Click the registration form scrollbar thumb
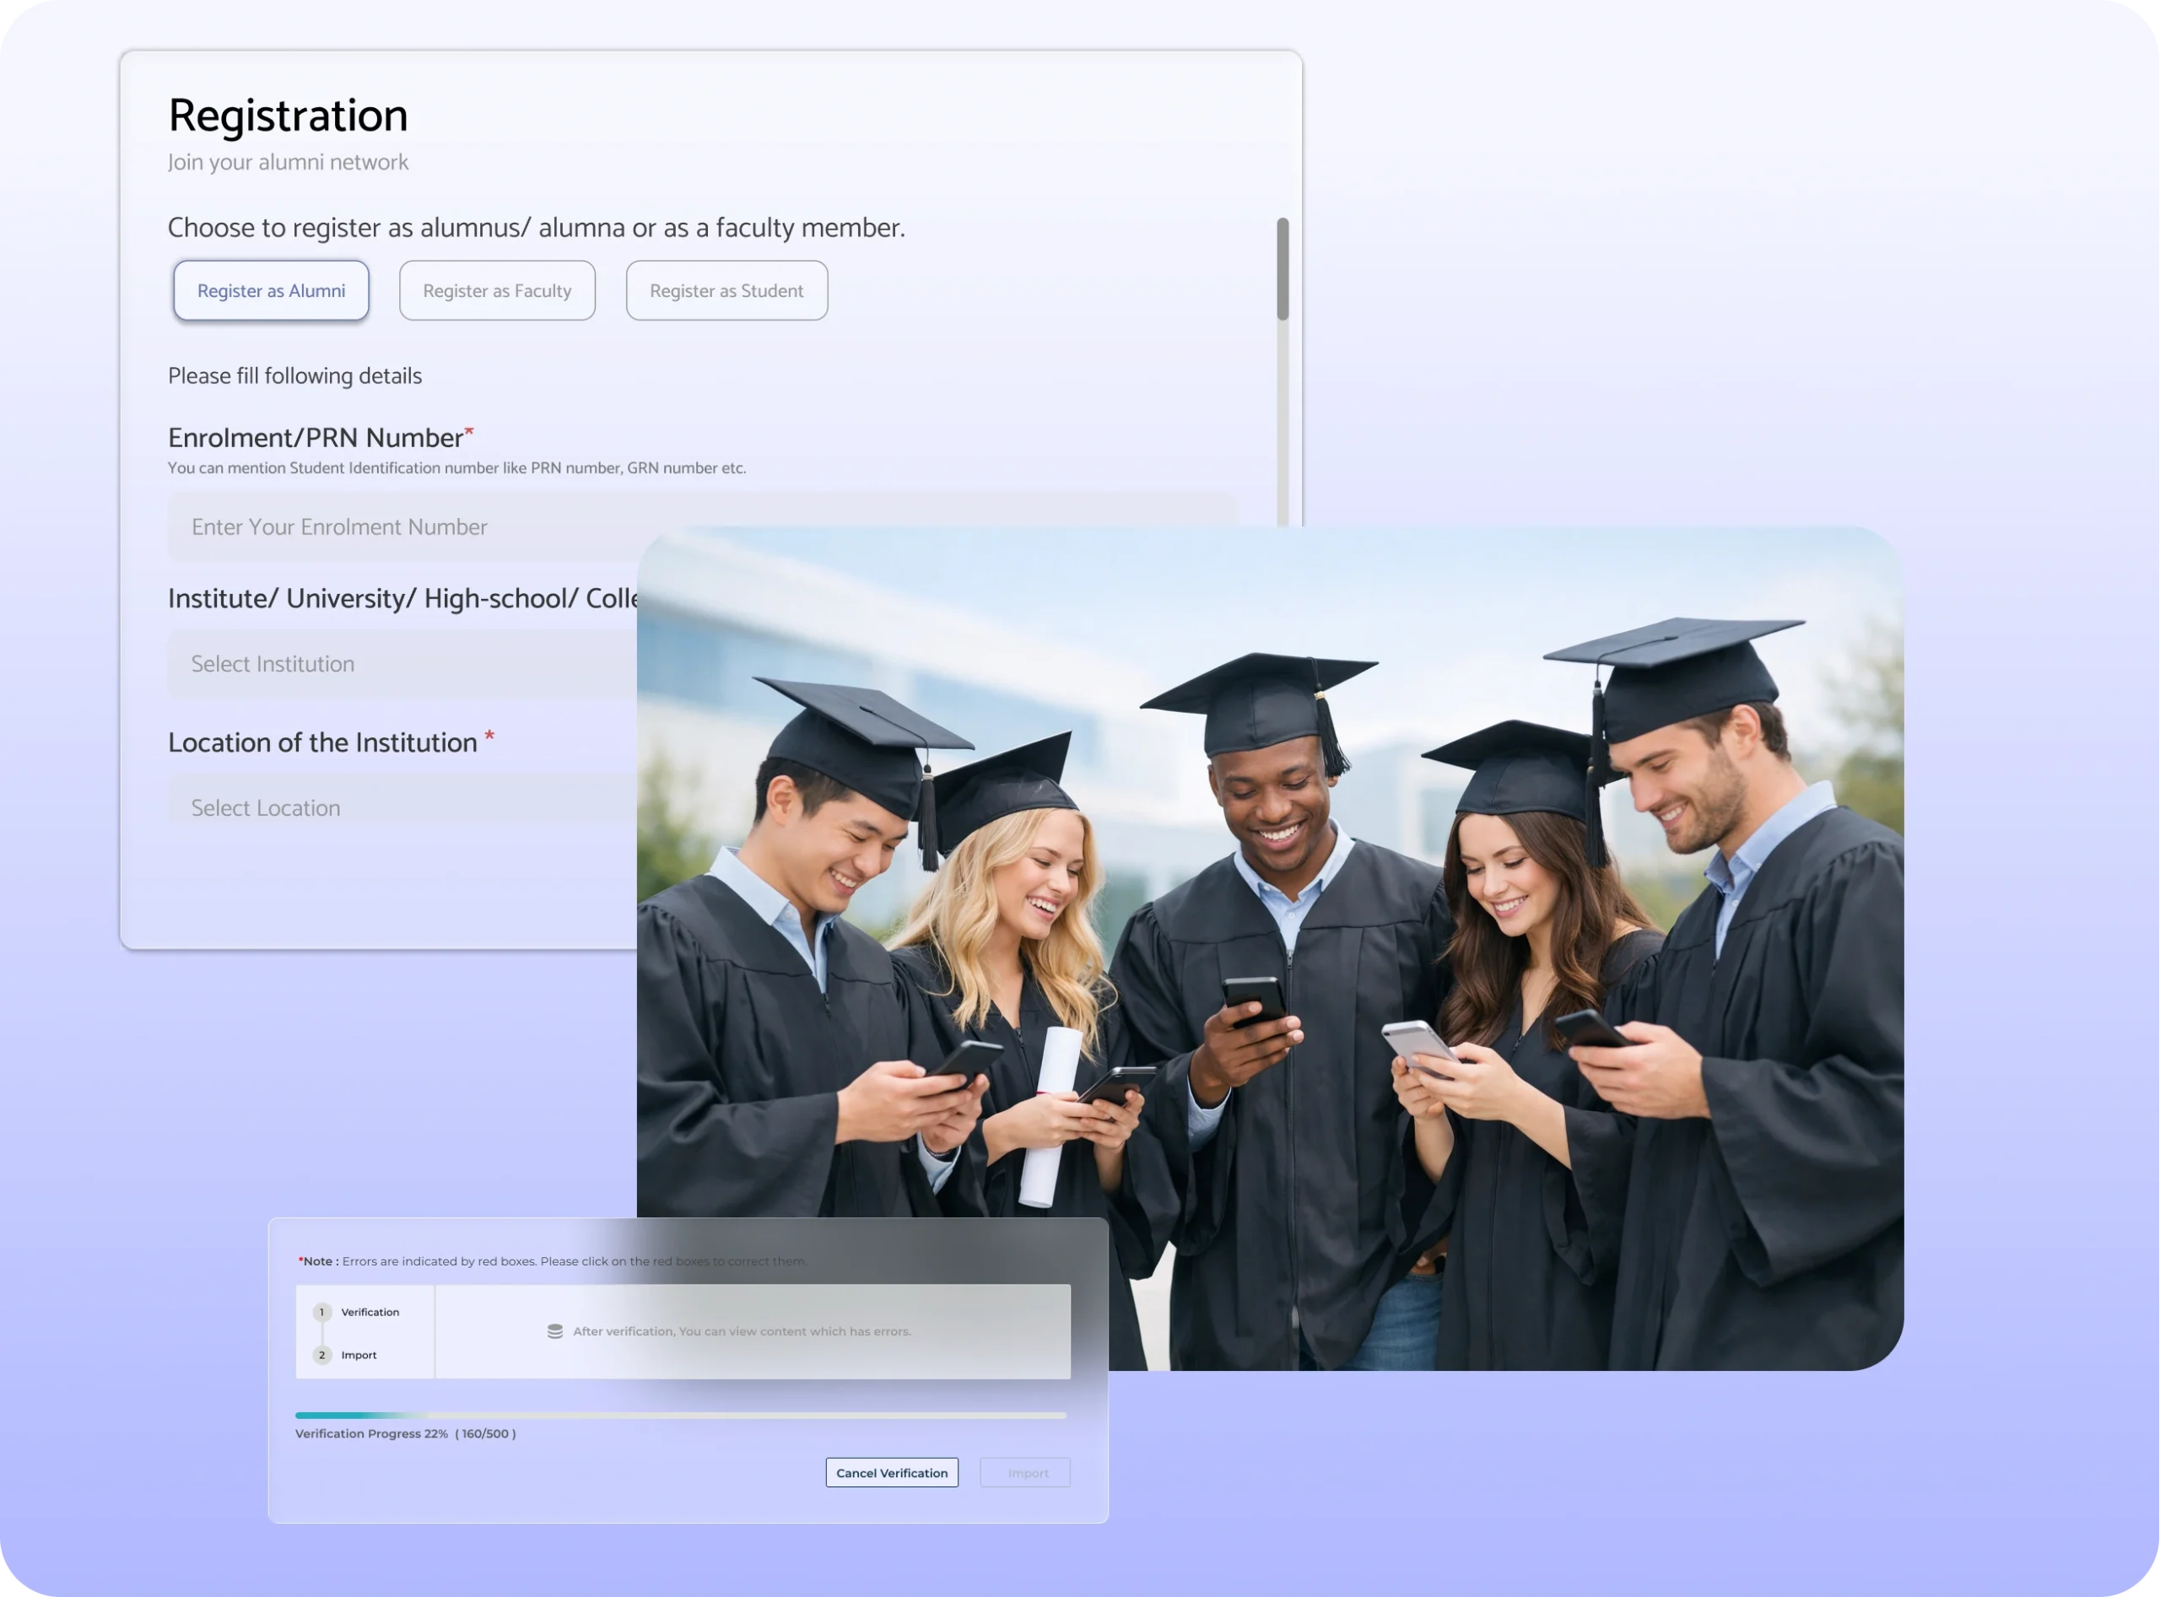The height and width of the screenshot is (1597, 2160). 1282,269
